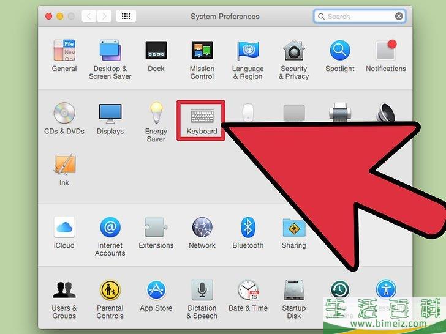
Task: Clear the search field with X button
Action: coord(399,16)
